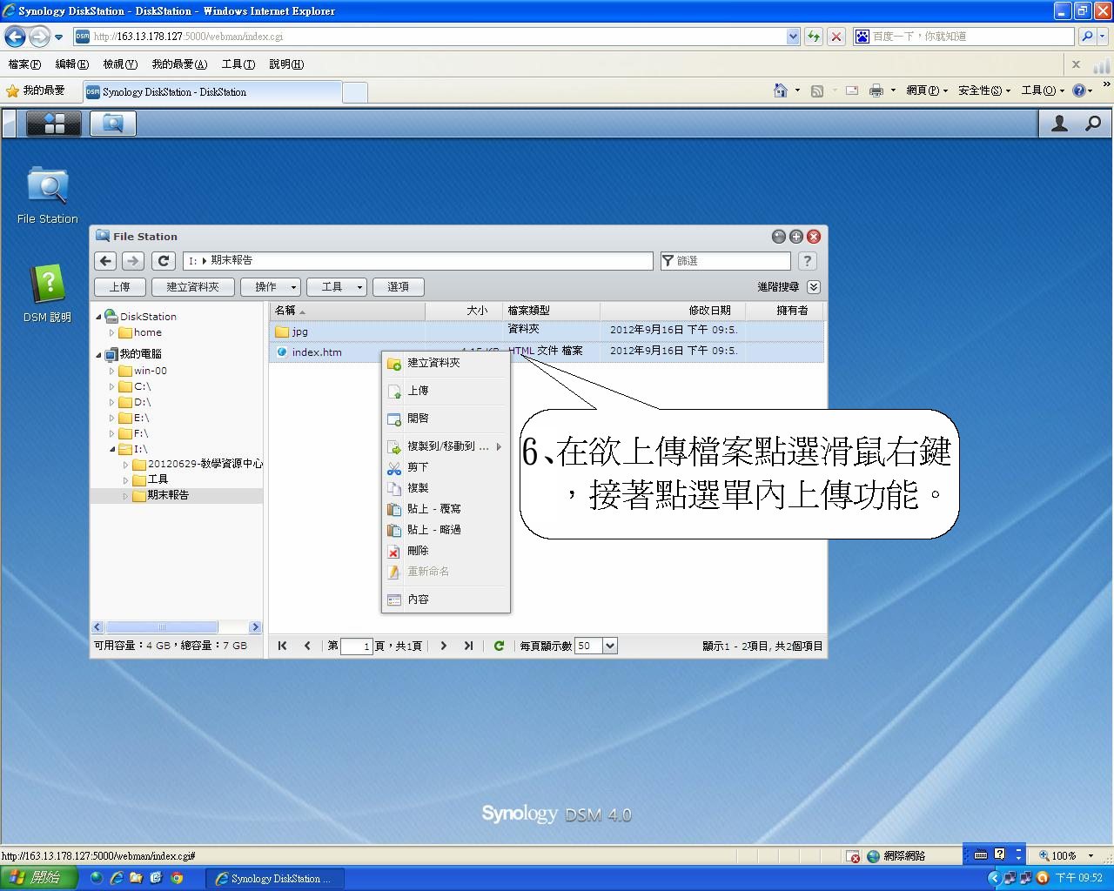Open the DSM main menu grid icon
Image resolution: width=1114 pixels, height=891 pixels.
[x=54, y=124]
